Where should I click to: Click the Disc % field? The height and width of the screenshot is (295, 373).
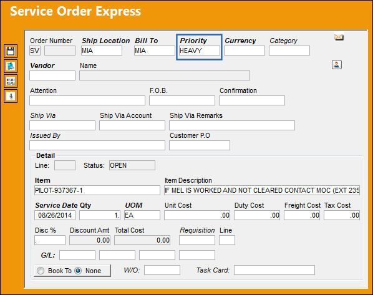[50, 240]
